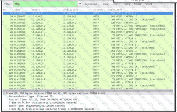Open the Expression filter builder
Screen dimensions: 177x112
pyautogui.click(x=90, y=4)
